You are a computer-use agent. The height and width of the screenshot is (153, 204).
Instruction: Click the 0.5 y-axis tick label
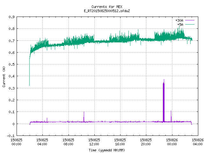[11, 64]
